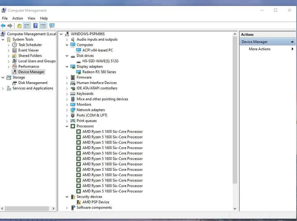Select Device Manager in the console tree
Screen dimensions: 297x221
[x=31, y=72]
